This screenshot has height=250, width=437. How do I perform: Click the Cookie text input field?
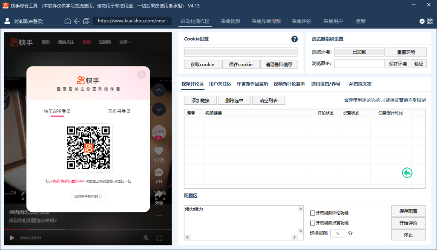pyautogui.click(x=241, y=52)
